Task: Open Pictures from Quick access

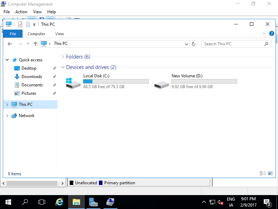Action: click(29, 93)
